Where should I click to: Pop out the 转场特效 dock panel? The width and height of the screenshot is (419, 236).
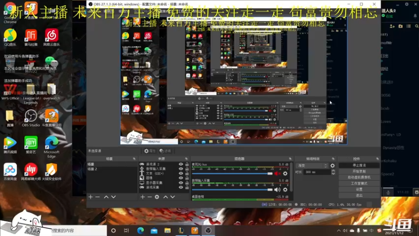tap(333, 159)
